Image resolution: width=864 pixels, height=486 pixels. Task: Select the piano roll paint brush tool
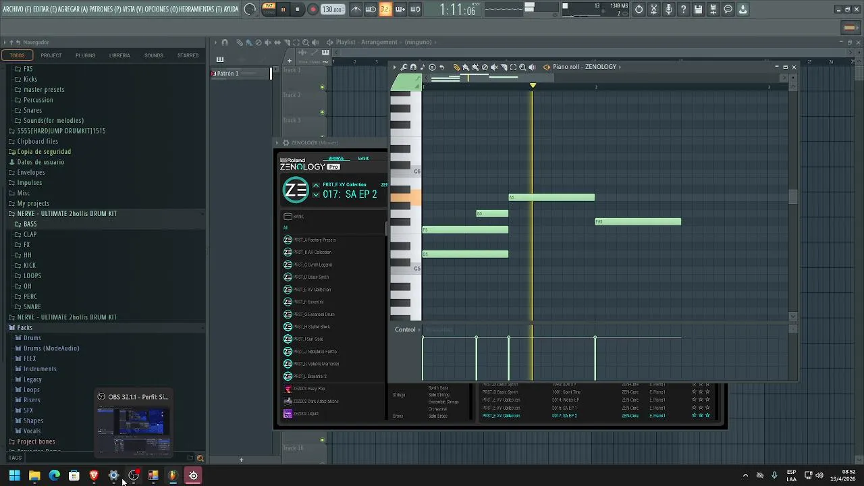(x=466, y=67)
